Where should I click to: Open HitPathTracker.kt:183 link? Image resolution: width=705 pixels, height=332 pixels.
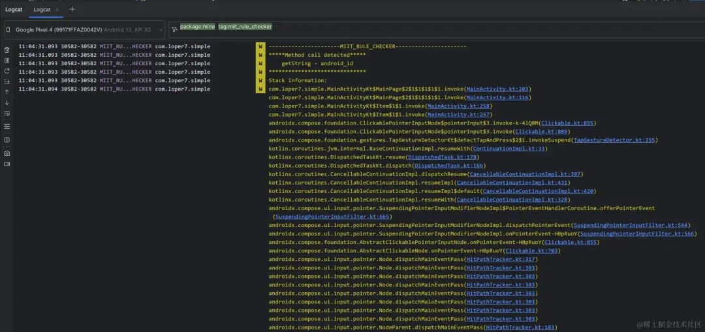click(520, 327)
